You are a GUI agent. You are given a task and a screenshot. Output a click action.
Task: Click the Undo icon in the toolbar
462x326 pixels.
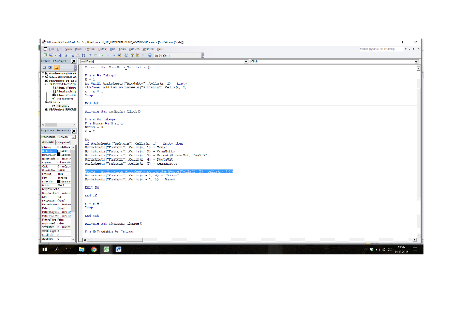tap(90, 55)
